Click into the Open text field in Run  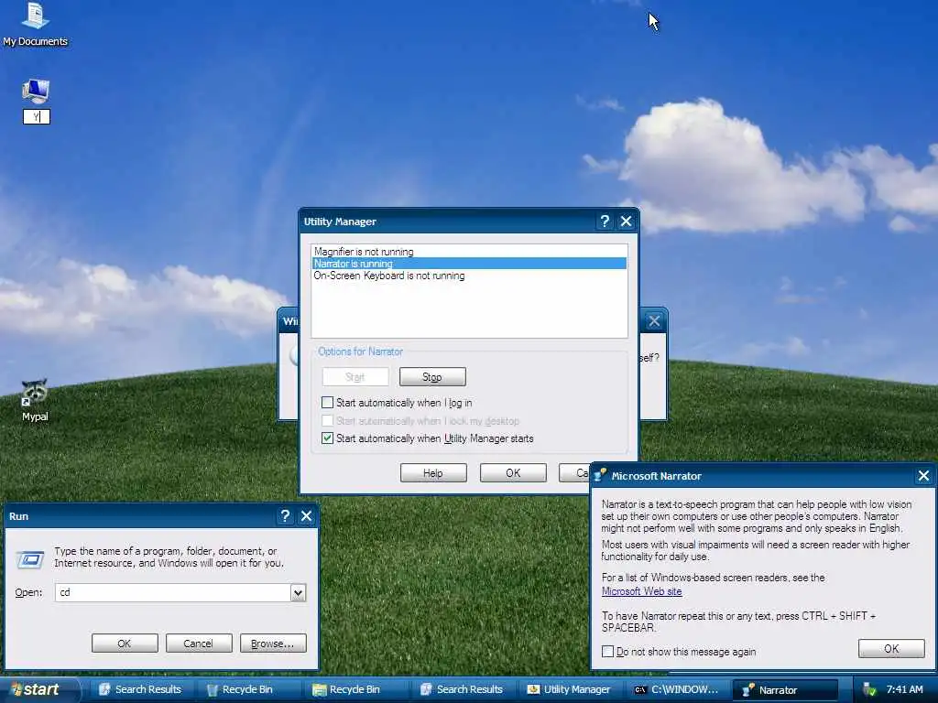(173, 592)
